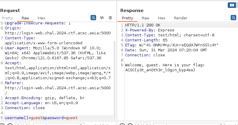Switch to side-by-side layout view
The image size is (238, 125).
[232, 5]
